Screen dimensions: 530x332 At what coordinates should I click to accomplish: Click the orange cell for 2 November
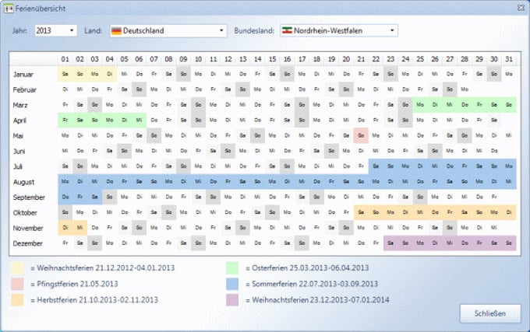point(80,228)
